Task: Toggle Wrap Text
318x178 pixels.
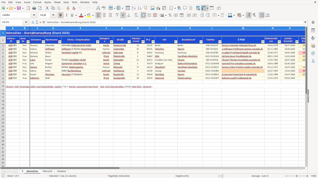Action: (x=136, y=15)
